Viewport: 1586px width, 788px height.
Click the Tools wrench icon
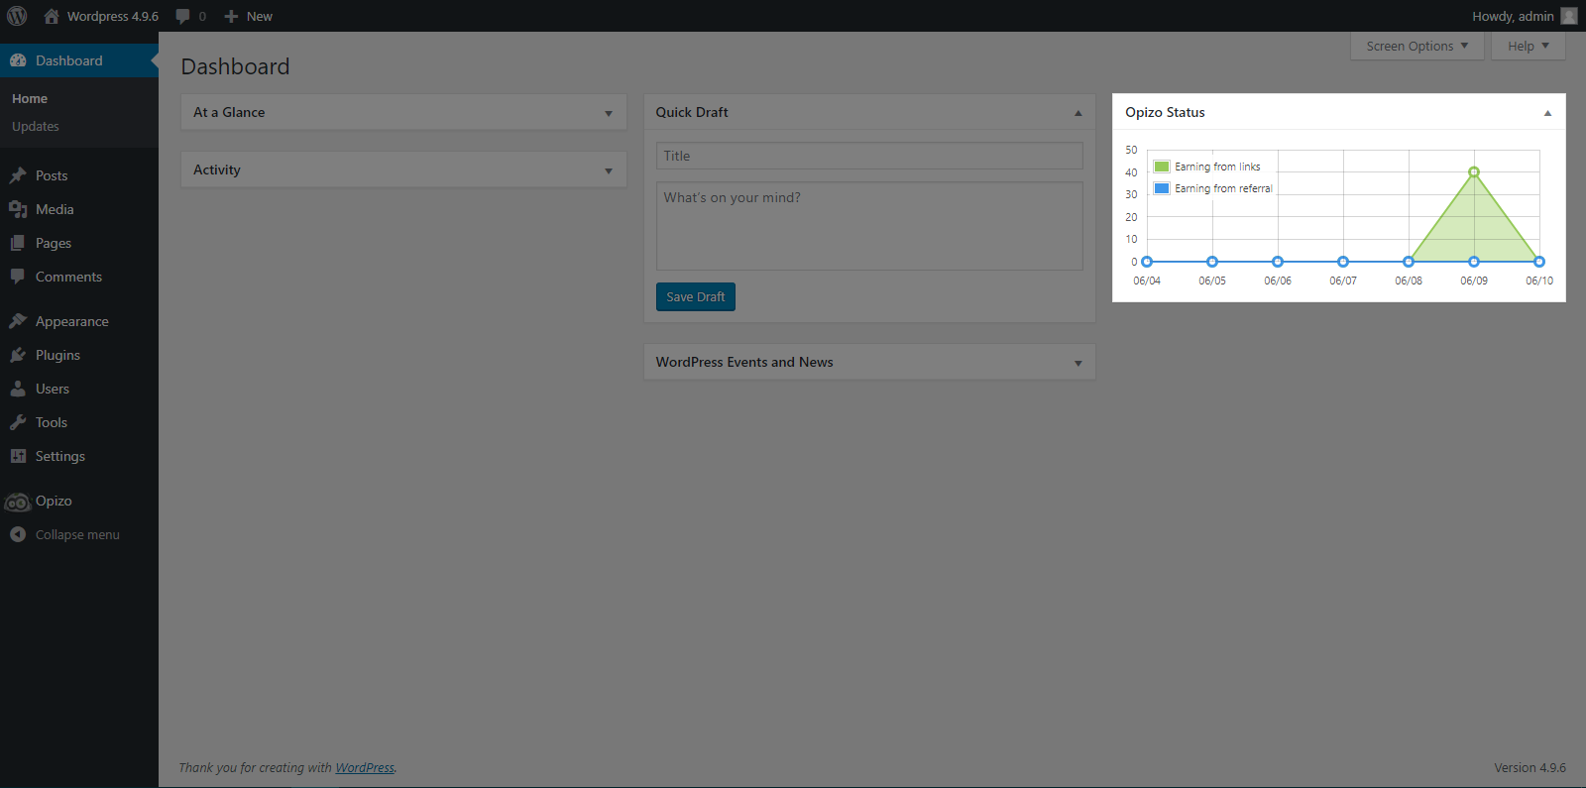coord(18,422)
